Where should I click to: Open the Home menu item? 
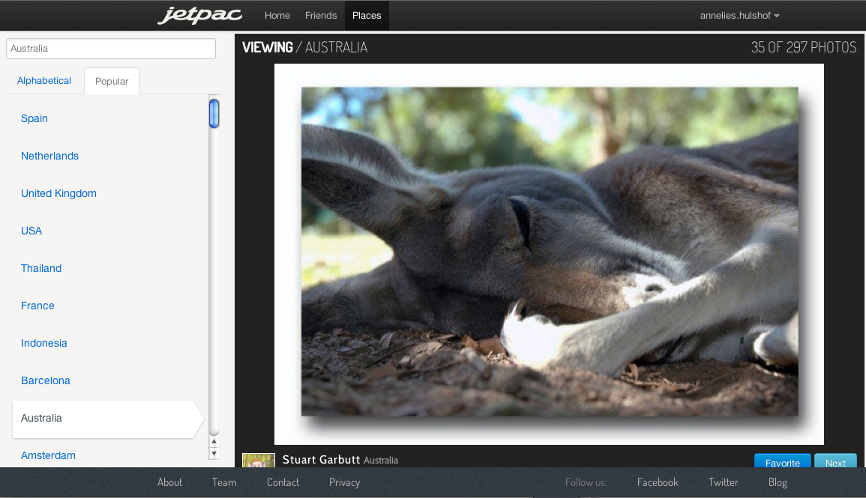277,16
